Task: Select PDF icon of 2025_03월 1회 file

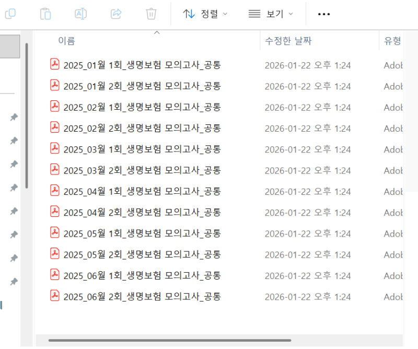Action: pos(55,149)
